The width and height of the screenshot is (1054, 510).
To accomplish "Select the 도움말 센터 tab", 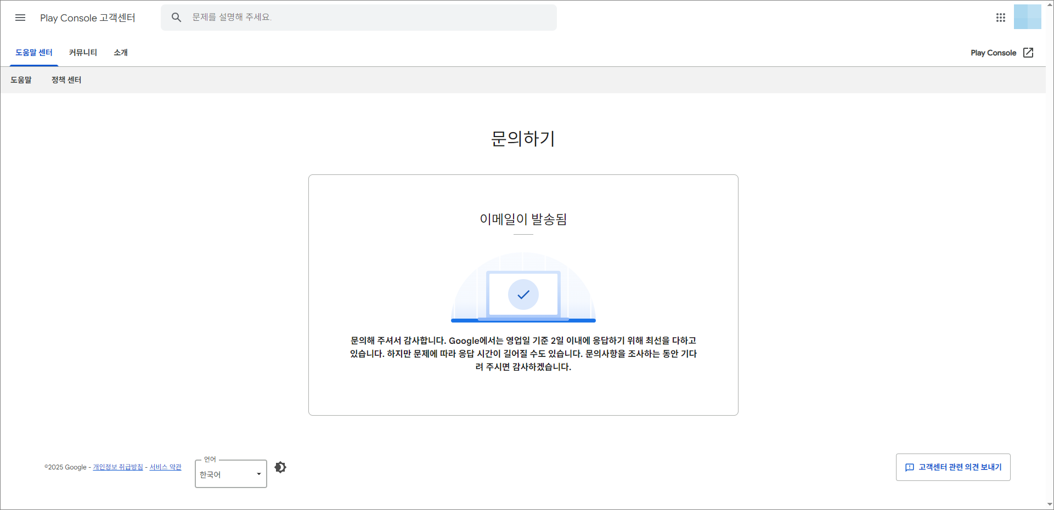I will (x=34, y=53).
